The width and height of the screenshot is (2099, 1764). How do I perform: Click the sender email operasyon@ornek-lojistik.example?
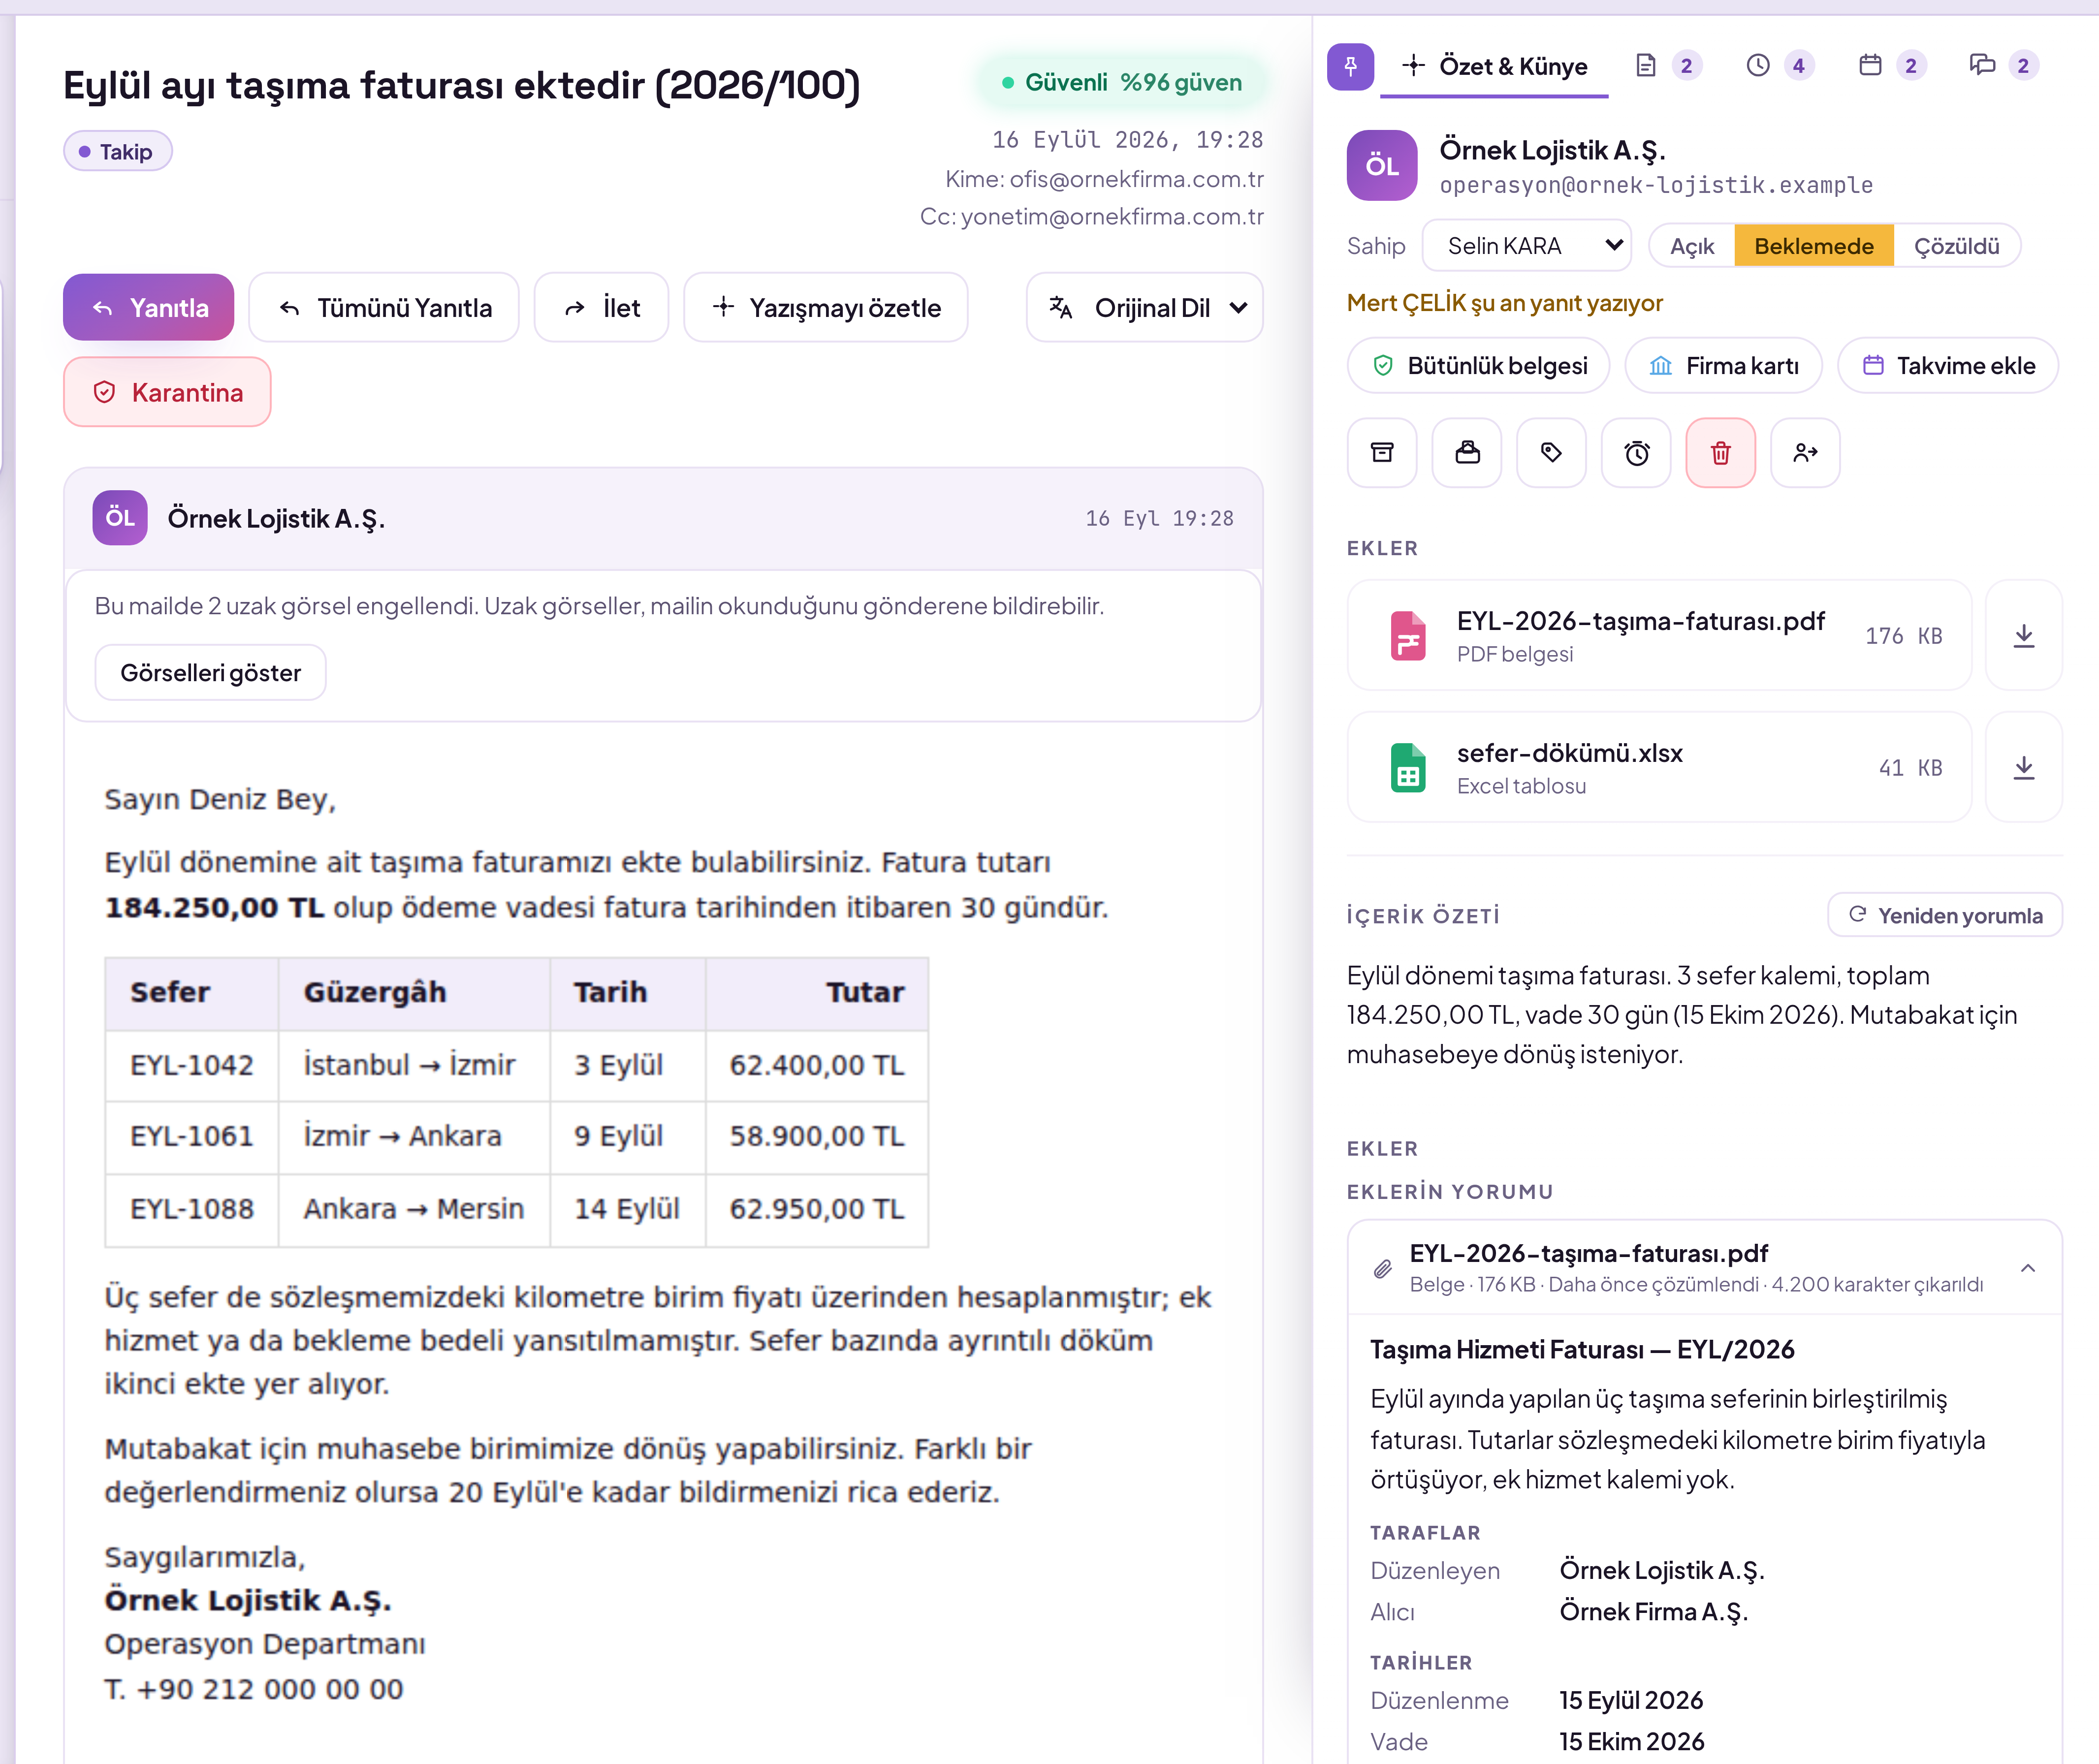(1656, 186)
